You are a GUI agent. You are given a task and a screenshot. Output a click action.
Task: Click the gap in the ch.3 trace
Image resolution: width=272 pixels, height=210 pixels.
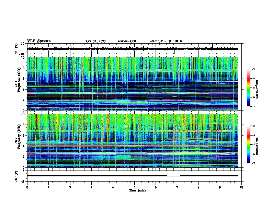coord(173,175)
